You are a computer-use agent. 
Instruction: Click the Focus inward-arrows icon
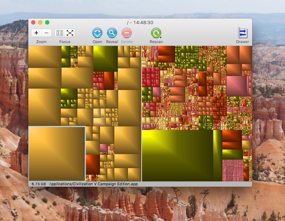click(x=60, y=33)
